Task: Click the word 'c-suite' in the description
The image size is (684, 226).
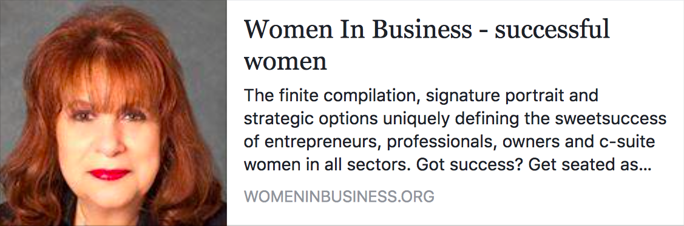Action: coord(630,142)
